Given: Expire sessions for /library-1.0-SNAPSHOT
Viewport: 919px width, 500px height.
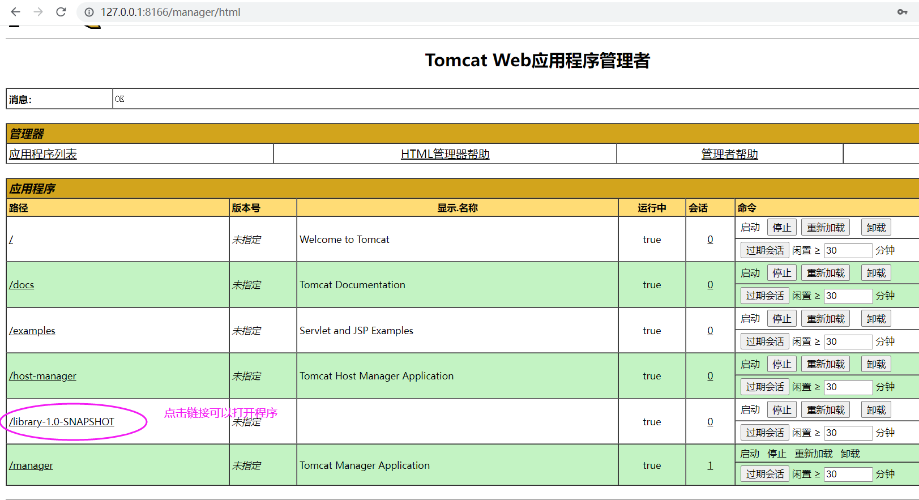Looking at the screenshot, I should click(765, 433).
